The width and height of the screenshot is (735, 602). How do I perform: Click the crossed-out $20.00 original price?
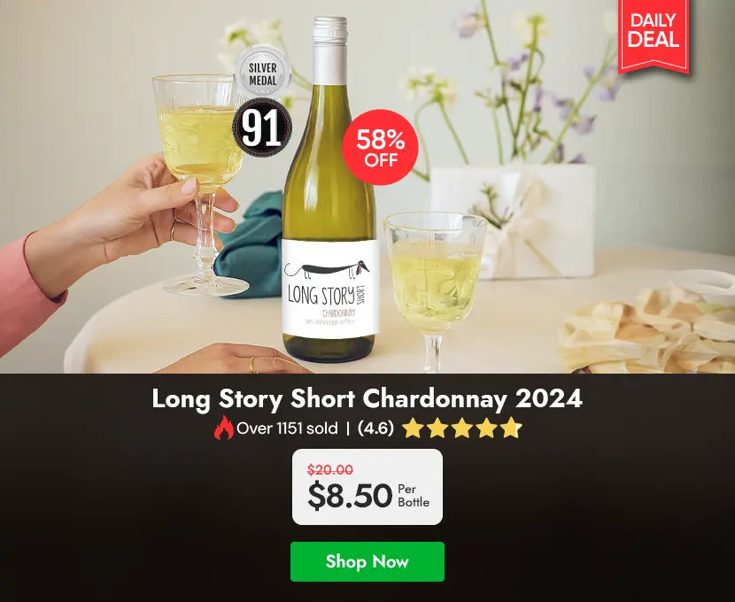pyautogui.click(x=330, y=469)
